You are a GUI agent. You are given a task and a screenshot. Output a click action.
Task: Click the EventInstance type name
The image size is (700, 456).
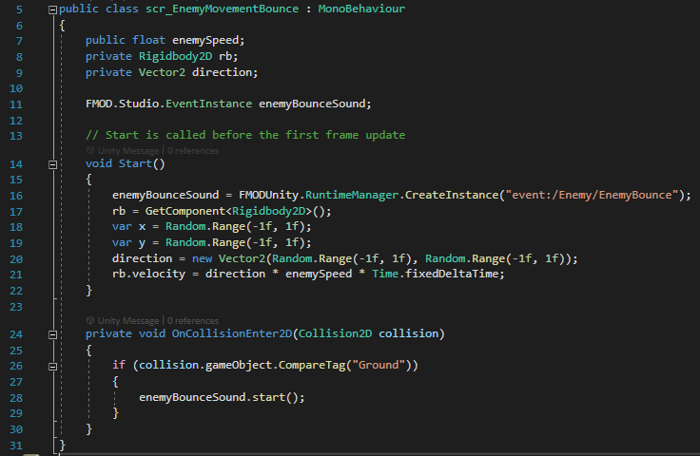coord(207,103)
